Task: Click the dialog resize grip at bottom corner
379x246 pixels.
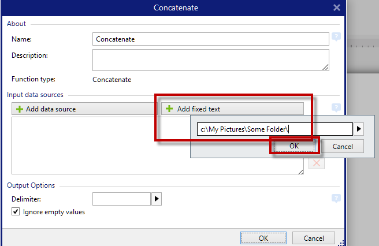Action: point(341,242)
